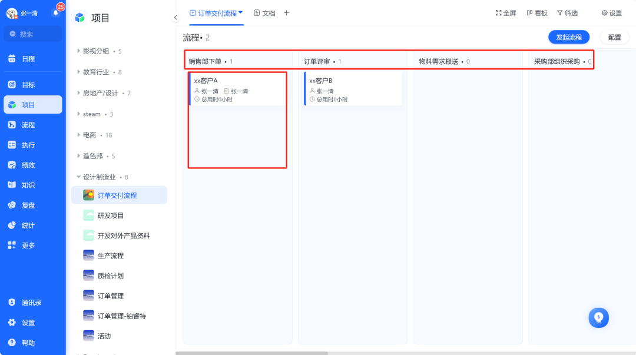Open 绩效 in the left sidebar
The height and width of the screenshot is (355, 636).
(33, 165)
